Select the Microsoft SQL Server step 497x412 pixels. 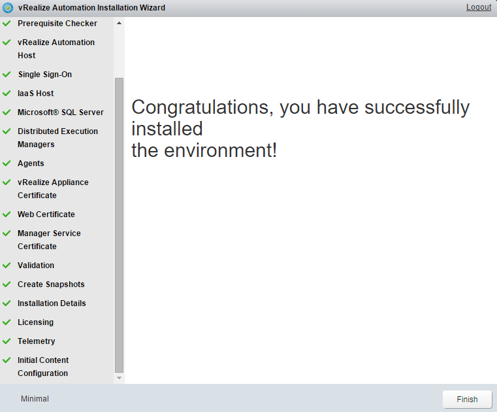(x=60, y=112)
